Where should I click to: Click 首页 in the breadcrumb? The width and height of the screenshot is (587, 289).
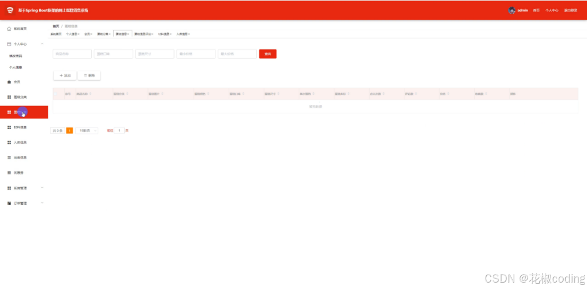coord(56,26)
